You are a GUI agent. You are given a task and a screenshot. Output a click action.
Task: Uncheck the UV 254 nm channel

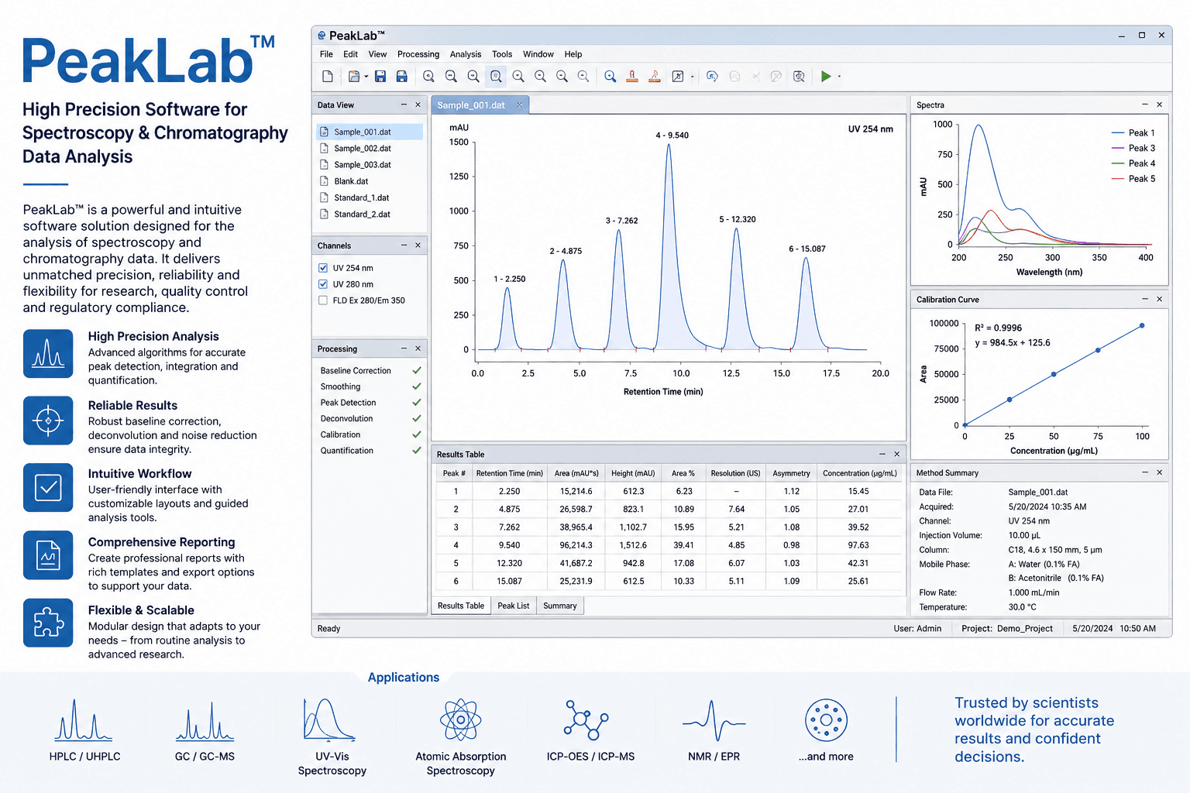click(323, 268)
